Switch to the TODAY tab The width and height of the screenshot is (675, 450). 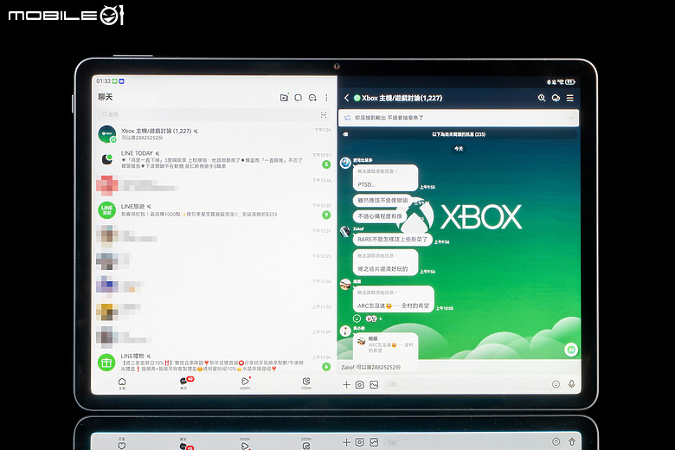point(306,383)
